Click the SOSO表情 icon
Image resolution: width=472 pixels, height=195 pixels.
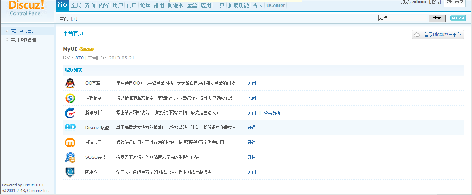[x=70, y=157]
